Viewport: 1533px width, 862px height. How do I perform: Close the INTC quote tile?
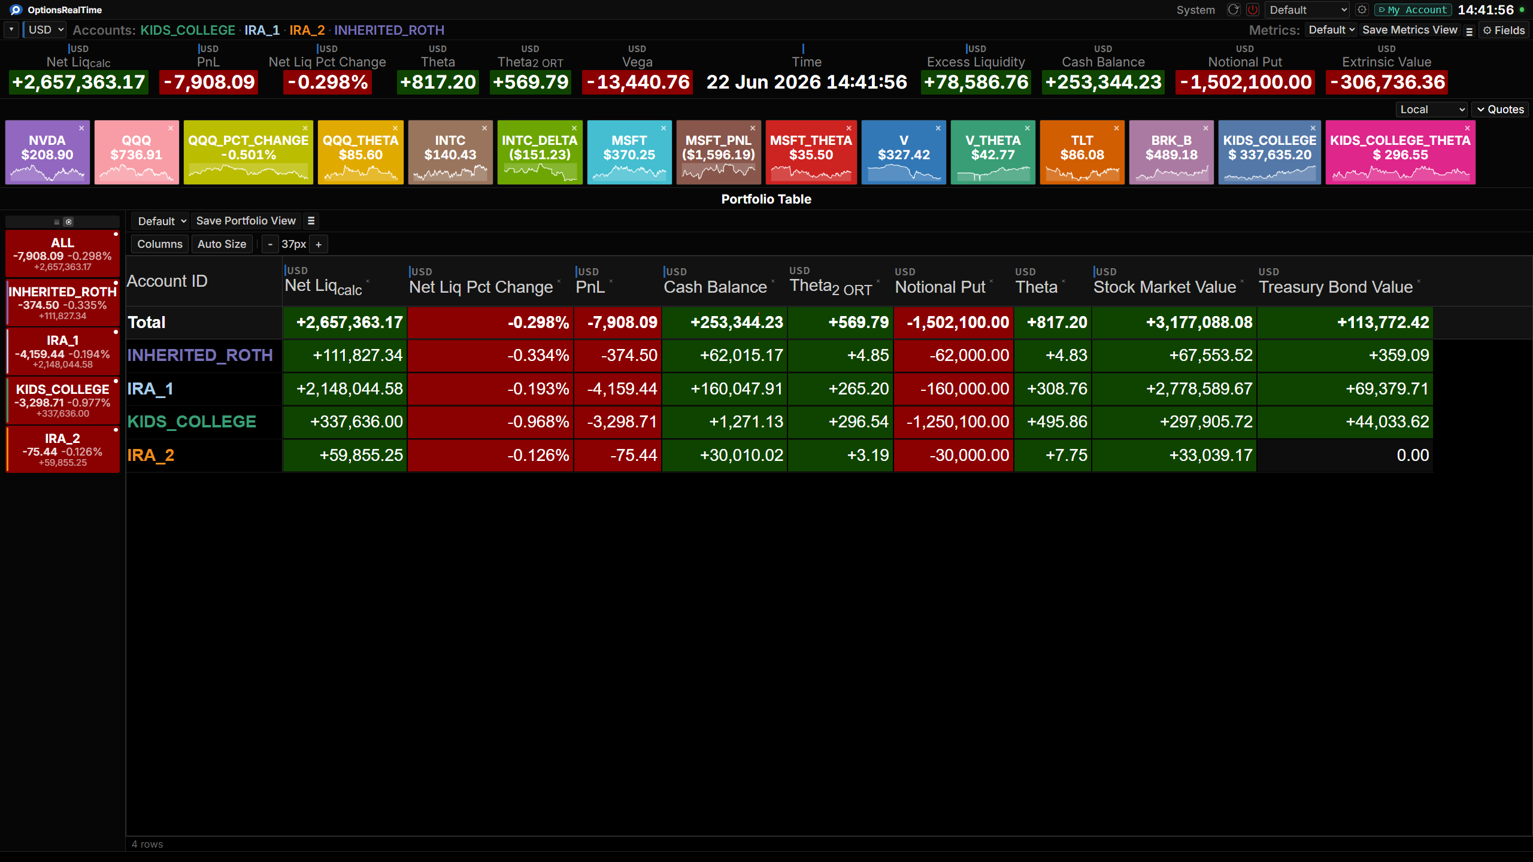click(484, 128)
